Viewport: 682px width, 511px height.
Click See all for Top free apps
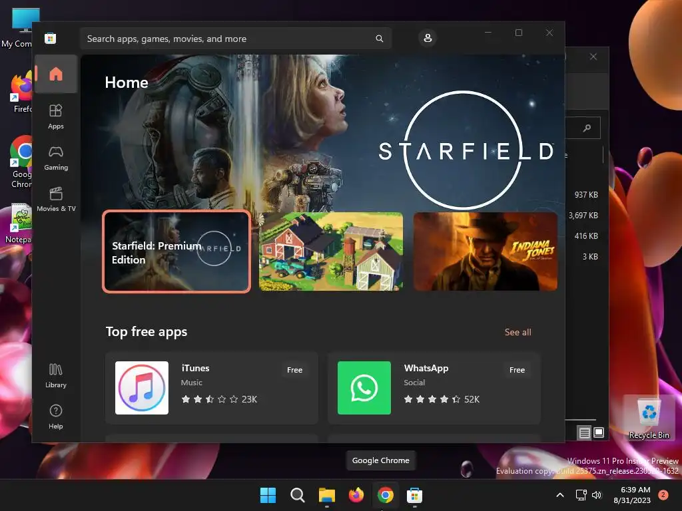pyautogui.click(x=517, y=332)
